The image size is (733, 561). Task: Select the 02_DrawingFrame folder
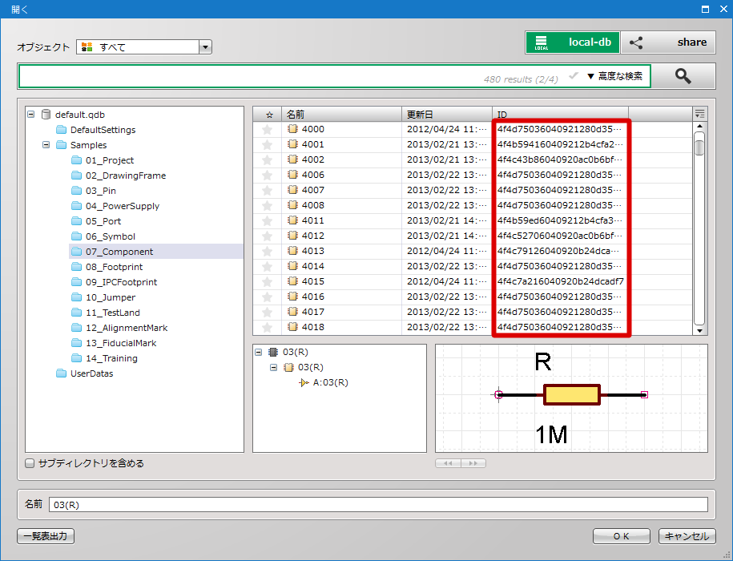125,176
